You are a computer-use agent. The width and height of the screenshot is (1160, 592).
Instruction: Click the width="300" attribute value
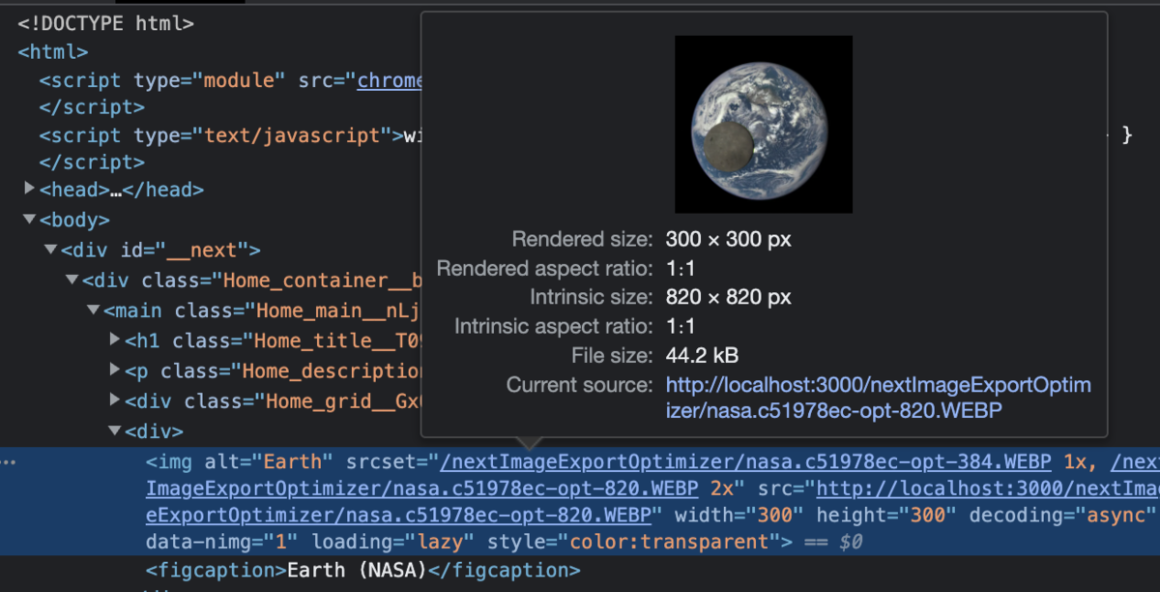(774, 515)
